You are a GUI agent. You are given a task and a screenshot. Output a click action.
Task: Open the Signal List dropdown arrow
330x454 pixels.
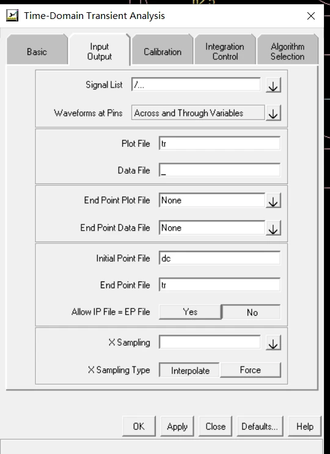[x=273, y=86]
